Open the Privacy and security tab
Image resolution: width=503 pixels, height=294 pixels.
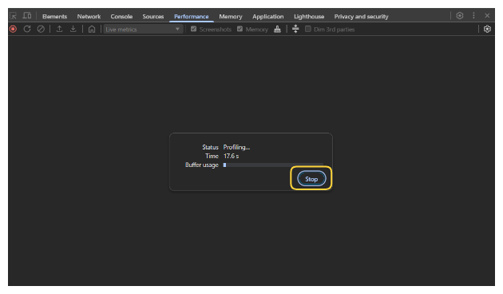361,16
